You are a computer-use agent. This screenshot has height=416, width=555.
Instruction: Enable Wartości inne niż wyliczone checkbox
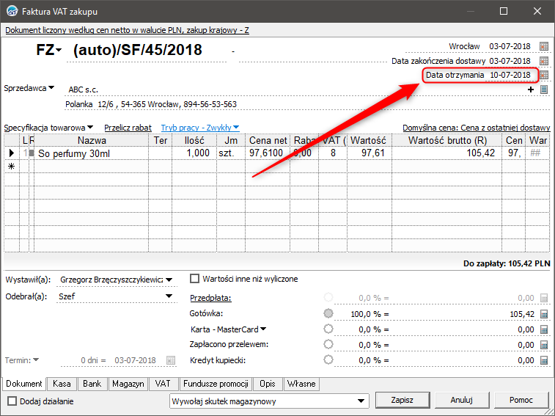tap(195, 279)
